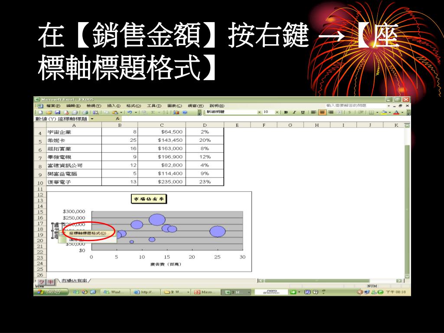The height and width of the screenshot is (333, 444).
Task: Click the Help question mark icon
Action: (x=185, y=112)
